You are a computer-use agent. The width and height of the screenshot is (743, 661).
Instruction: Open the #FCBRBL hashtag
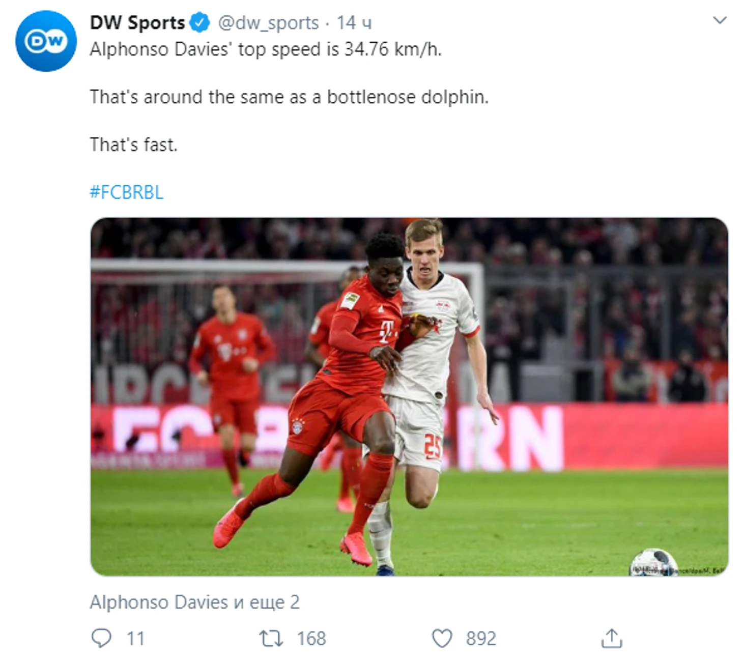127,192
